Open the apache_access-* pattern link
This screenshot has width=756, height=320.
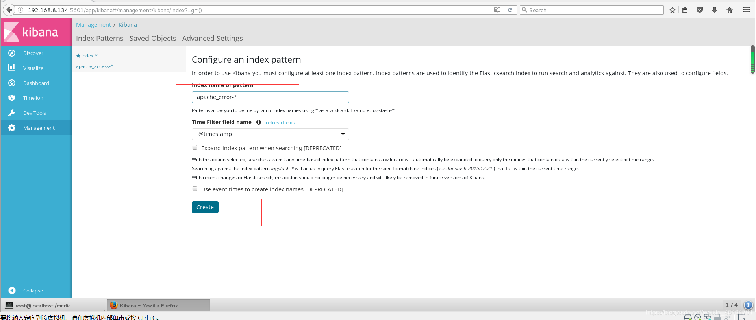tap(94, 66)
